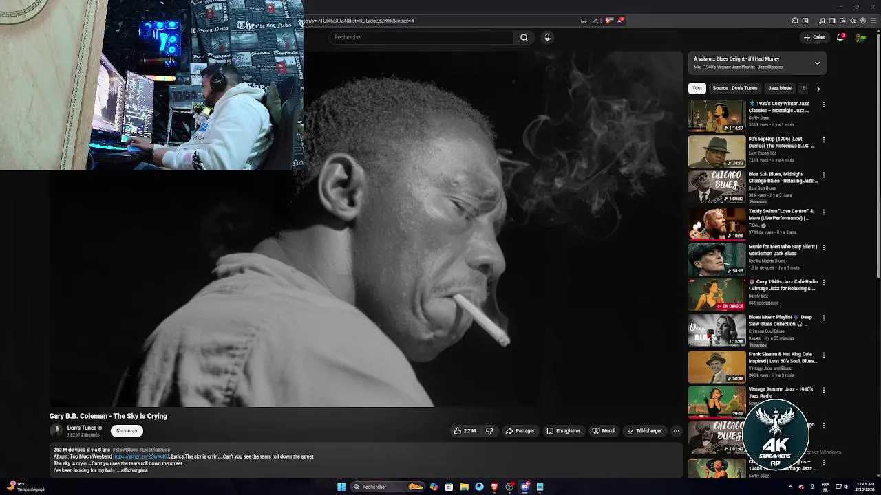Viewport: 881px width, 495px height.
Task: Open options for 1930's Cozy Winter Jazz video
Action: [x=823, y=104]
